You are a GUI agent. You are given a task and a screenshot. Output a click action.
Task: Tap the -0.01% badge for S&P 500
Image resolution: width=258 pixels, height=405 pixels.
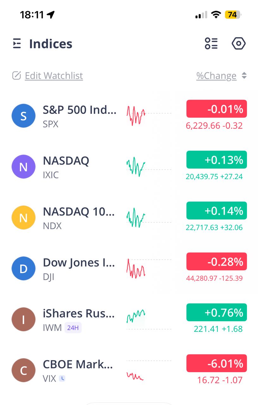coord(217,109)
